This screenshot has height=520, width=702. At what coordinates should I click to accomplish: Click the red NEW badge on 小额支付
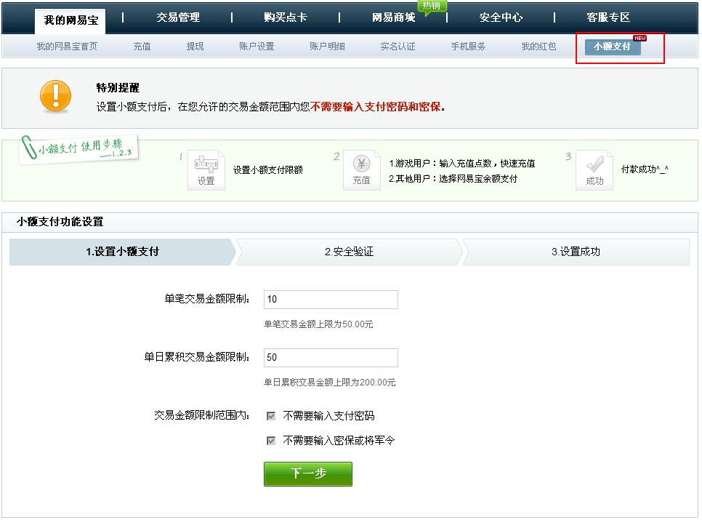(x=640, y=38)
